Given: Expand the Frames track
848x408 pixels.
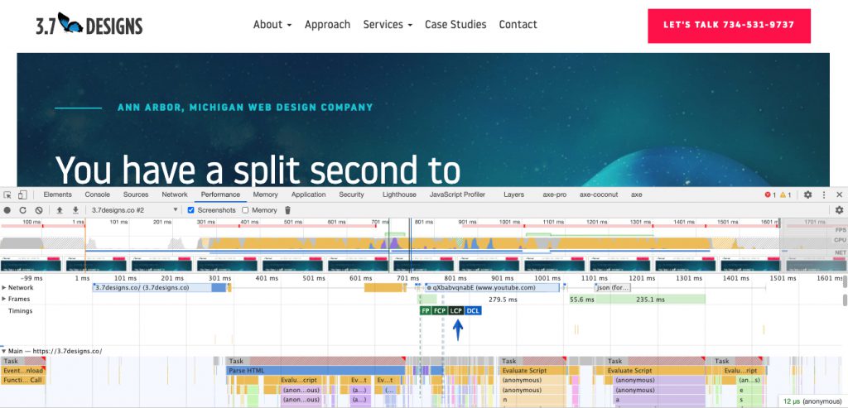Looking at the screenshot, I should point(4,300).
